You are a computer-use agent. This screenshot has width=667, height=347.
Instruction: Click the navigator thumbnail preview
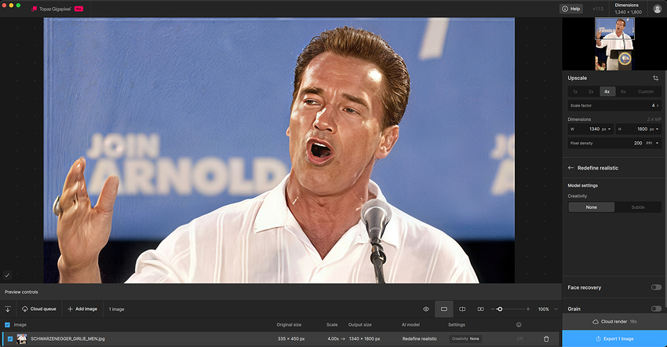tap(614, 44)
